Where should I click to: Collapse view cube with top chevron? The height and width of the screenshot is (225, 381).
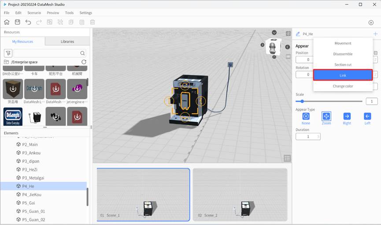[274, 32]
